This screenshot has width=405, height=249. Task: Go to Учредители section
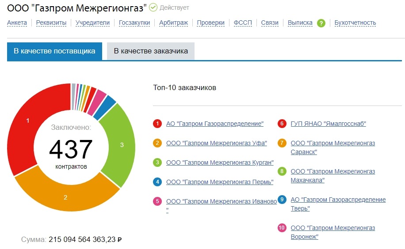click(x=92, y=23)
